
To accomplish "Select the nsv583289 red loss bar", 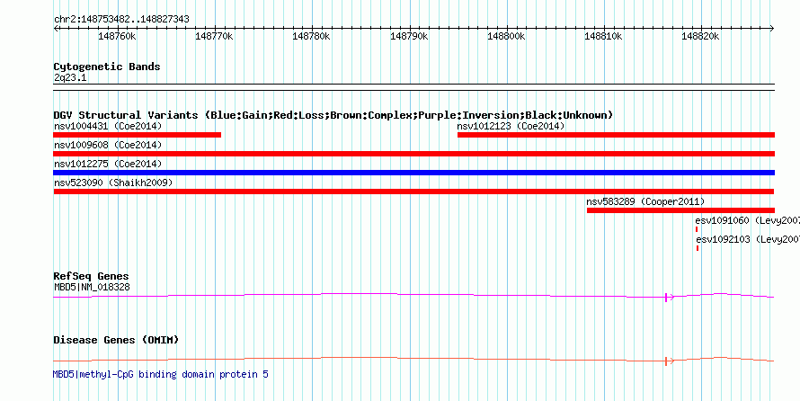I will coord(680,210).
